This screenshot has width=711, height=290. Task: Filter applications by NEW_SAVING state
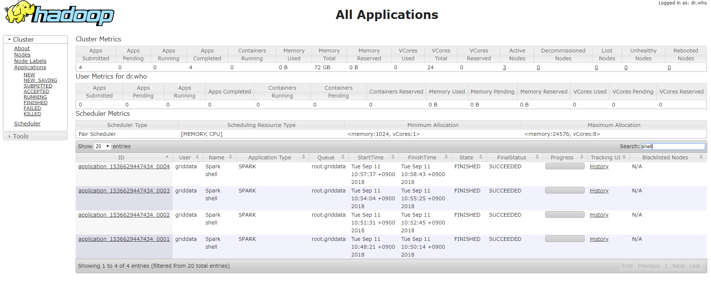tap(41, 80)
